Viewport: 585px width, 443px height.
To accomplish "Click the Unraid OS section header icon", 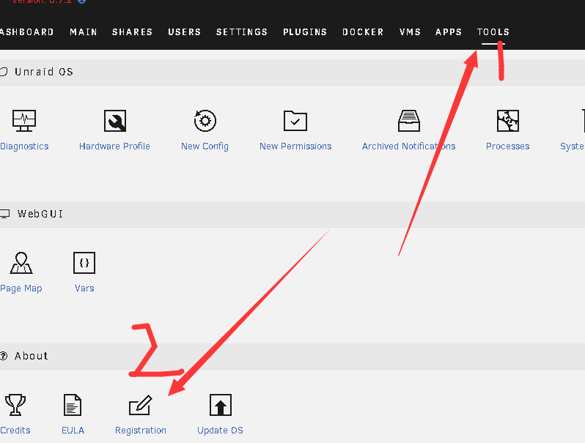I will tap(4, 72).
